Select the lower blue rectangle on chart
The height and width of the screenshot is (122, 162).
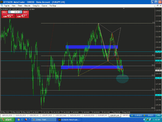[92, 67]
